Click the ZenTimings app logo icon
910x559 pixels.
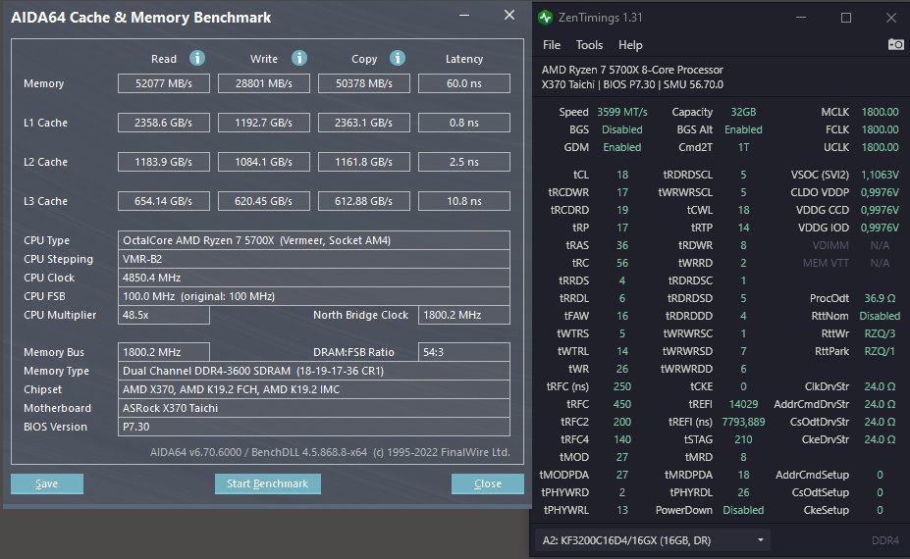(545, 18)
